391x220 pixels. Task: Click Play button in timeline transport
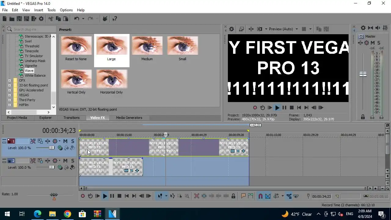point(105,196)
